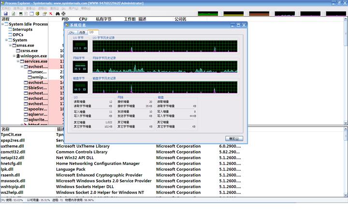This screenshot has width=348, height=217.
Task: Click the yellow gear DLL view toolbar icon
Action: pyautogui.click(x=38, y=14)
